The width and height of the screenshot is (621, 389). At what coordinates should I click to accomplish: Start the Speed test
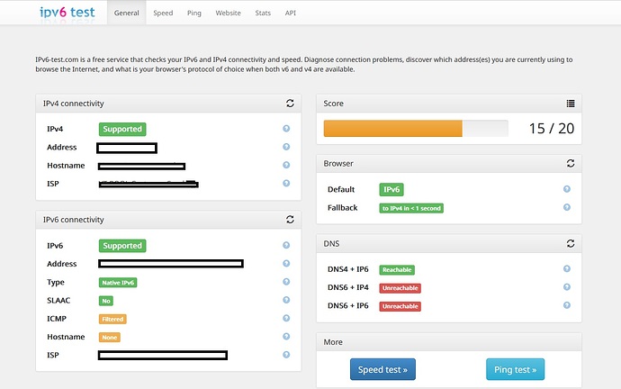click(382, 369)
